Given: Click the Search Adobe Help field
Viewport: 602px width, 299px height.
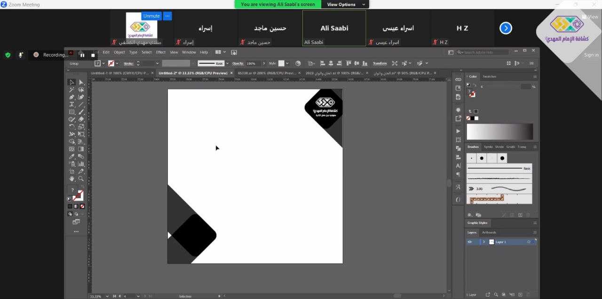Looking at the screenshot, I should tap(484, 52).
